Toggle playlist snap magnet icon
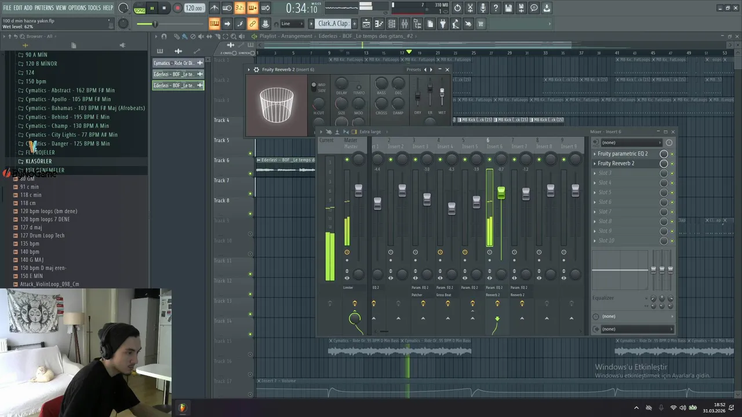This screenshot has height=417, width=742. click(x=164, y=36)
